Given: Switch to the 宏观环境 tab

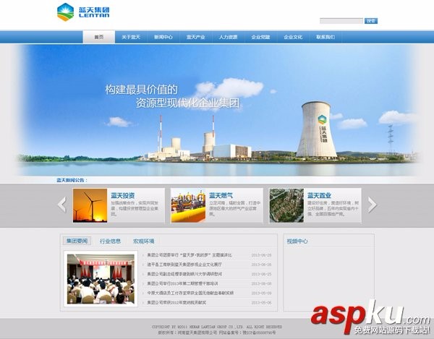Looking at the screenshot, I should click(x=143, y=241).
